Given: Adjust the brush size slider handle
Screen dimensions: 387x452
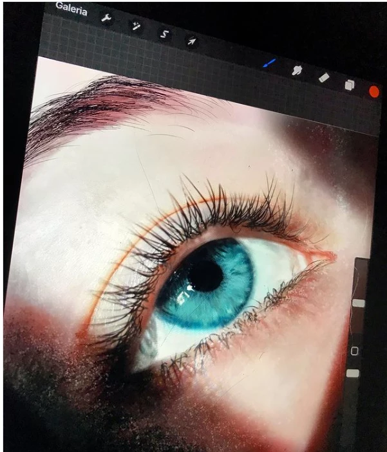Looking at the screenshot, I should [359, 303].
